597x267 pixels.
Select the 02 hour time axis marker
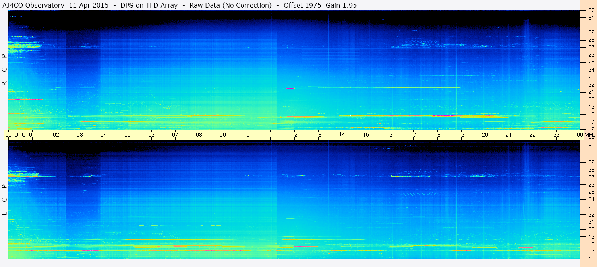point(56,135)
